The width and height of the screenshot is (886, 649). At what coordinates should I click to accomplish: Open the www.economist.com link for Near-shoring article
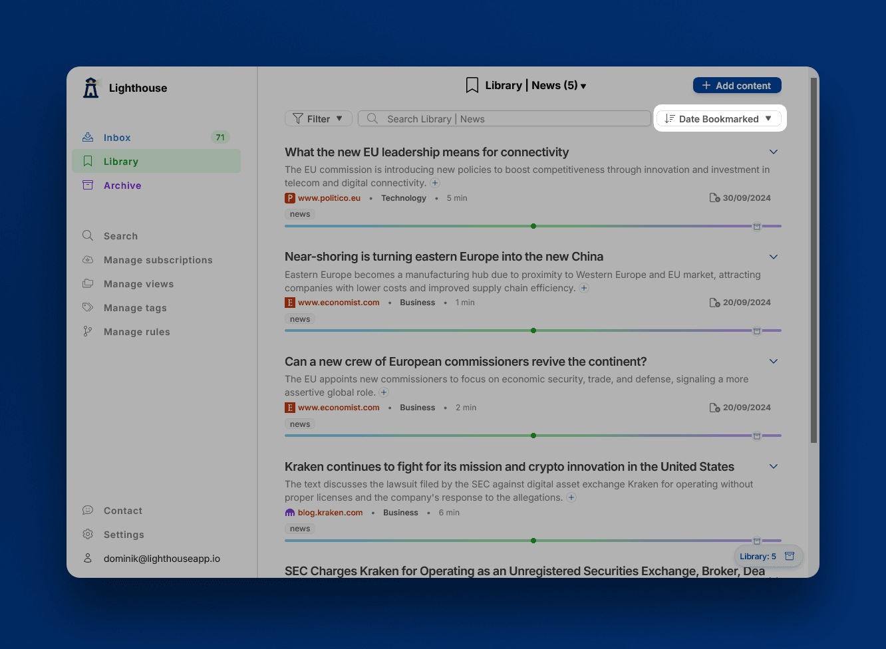[x=339, y=303]
